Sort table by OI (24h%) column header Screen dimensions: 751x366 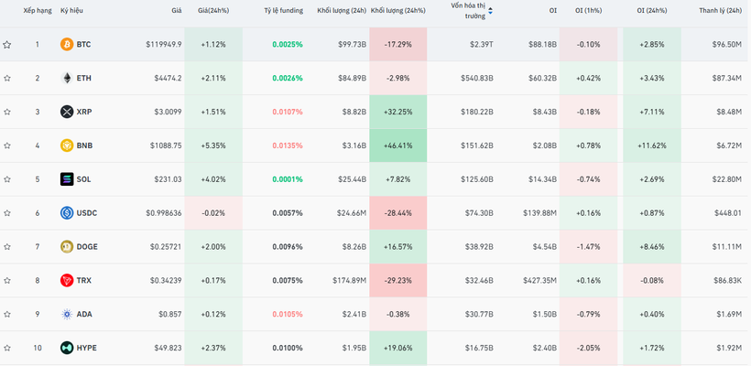pos(652,11)
